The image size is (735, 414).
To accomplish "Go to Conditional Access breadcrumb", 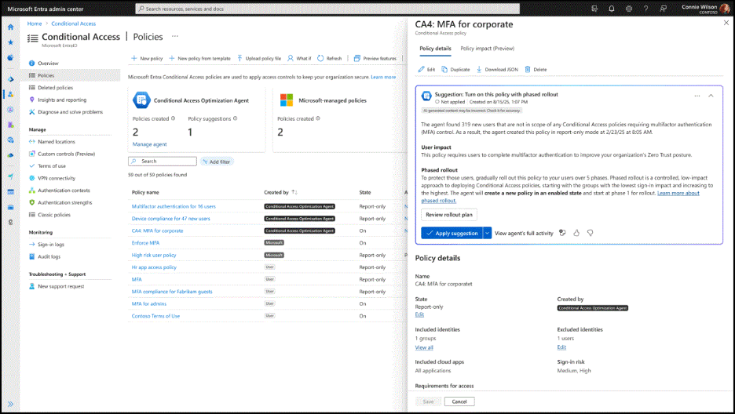I will pos(74,24).
